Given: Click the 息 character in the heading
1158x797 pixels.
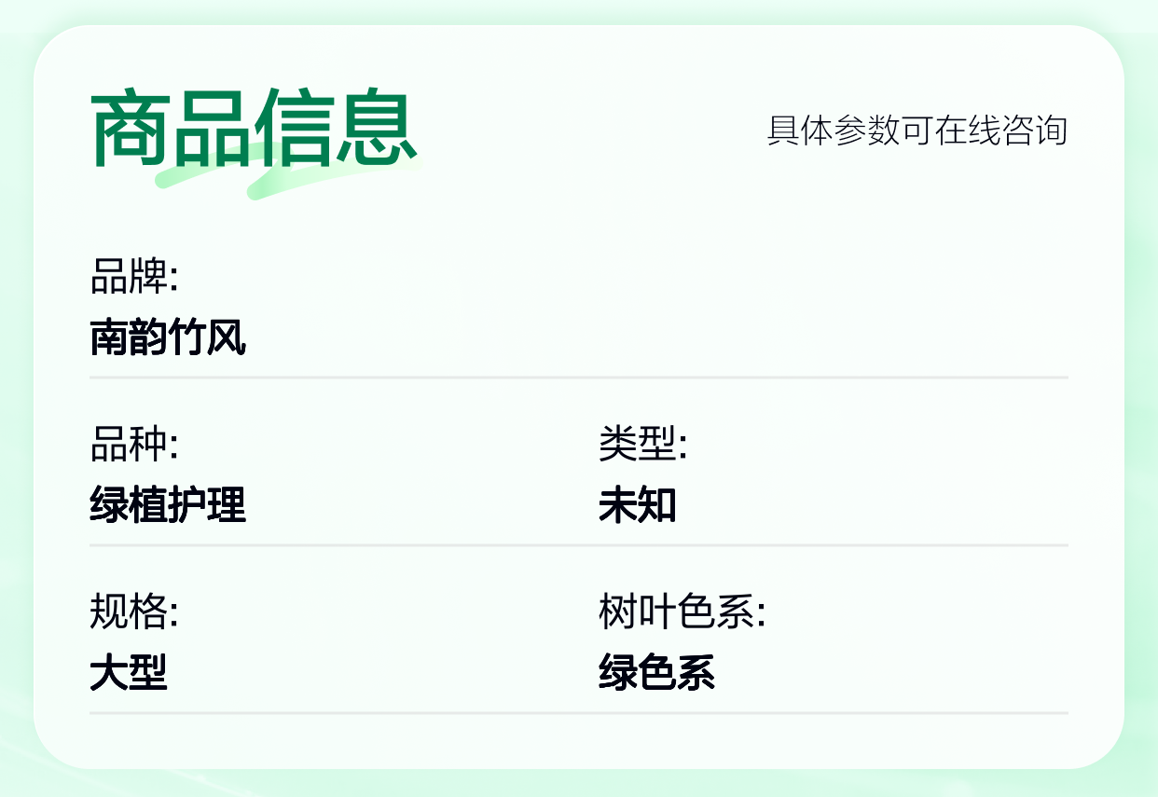Looking at the screenshot, I should 377,128.
